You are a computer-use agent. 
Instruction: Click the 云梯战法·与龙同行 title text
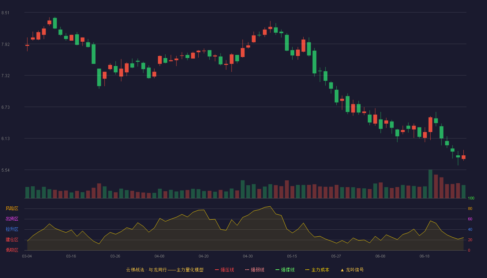[146, 270]
